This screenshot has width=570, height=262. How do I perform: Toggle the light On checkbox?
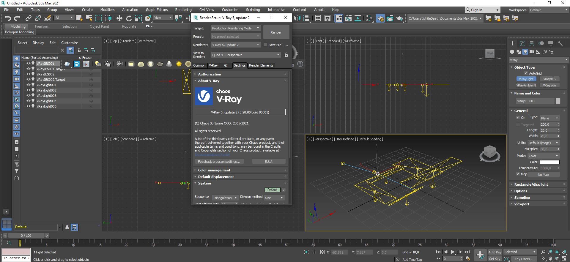pos(518,118)
